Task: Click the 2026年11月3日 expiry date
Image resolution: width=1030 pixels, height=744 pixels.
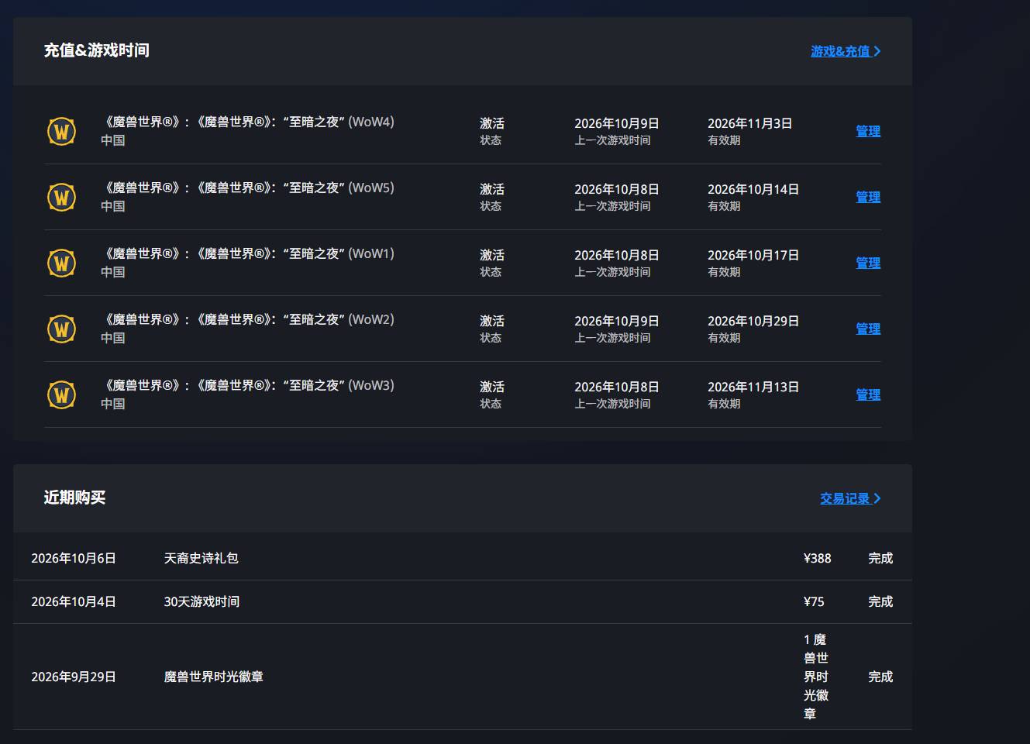Action: [750, 123]
